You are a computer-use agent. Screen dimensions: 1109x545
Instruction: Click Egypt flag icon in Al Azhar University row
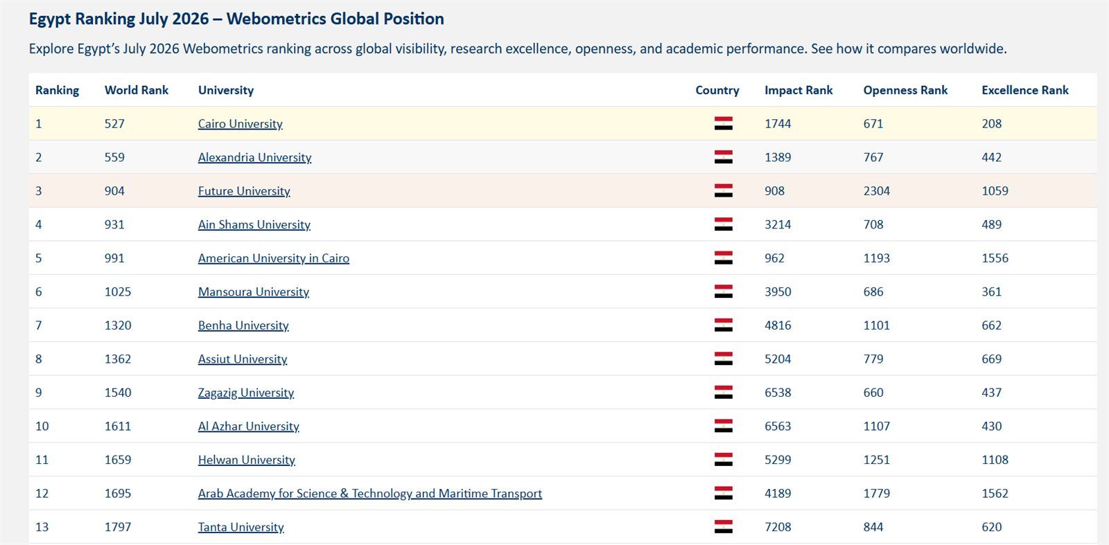[x=723, y=426]
